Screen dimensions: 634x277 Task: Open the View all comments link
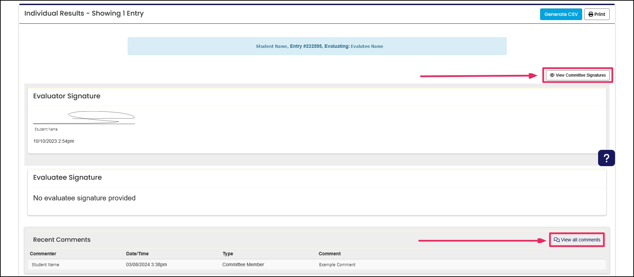pos(577,240)
